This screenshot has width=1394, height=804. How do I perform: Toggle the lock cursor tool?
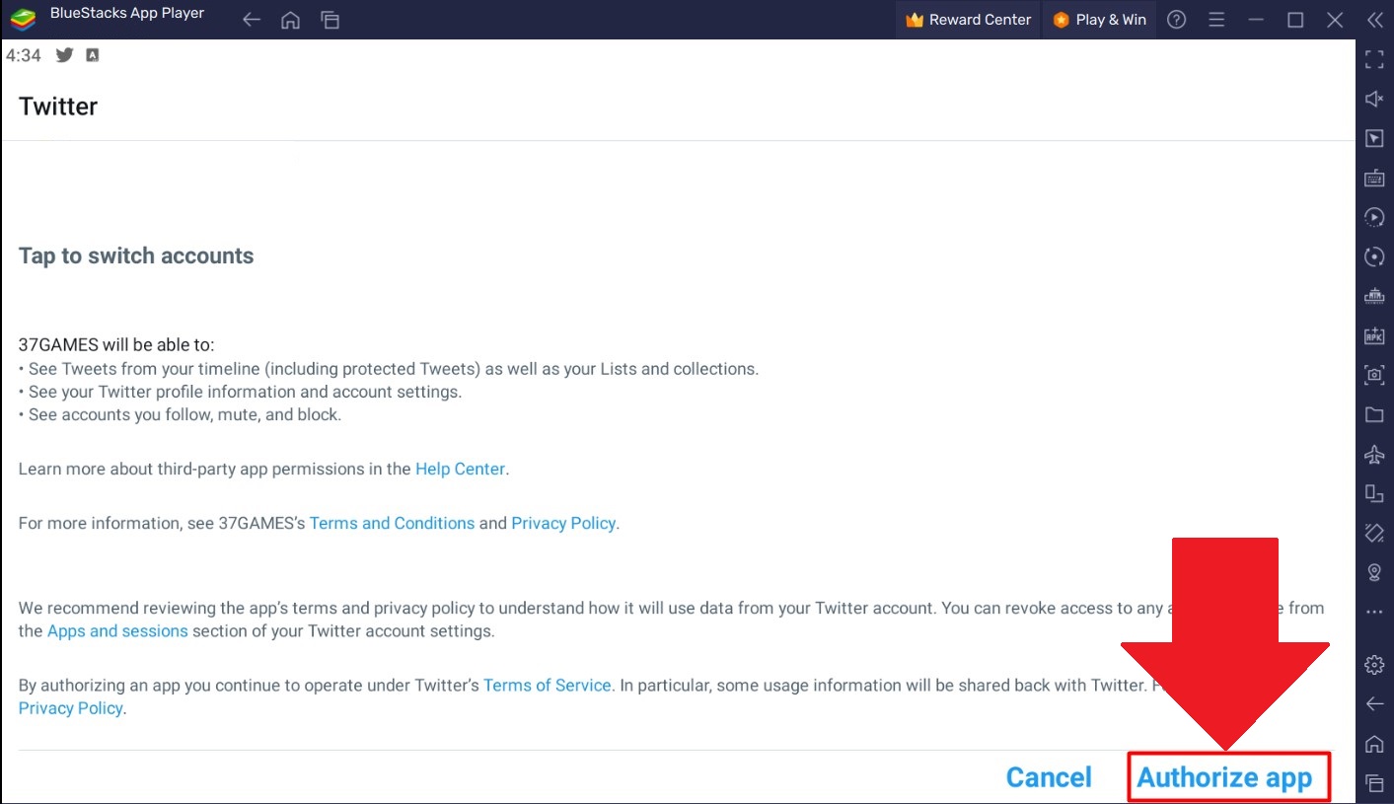pos(1374,138)
